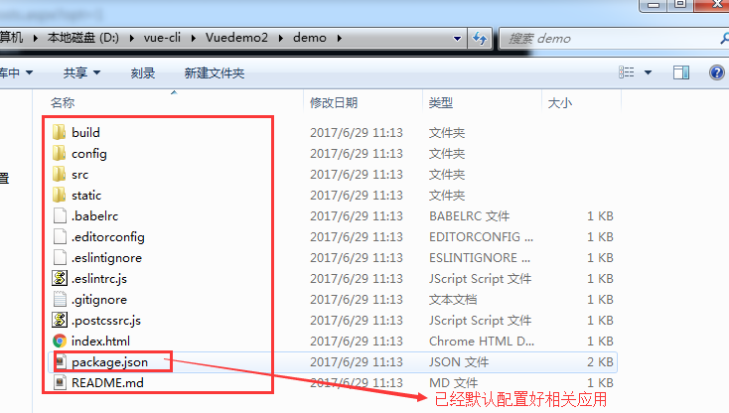
Task: Expand the address bar history dropdown
Action: point(458,39)
